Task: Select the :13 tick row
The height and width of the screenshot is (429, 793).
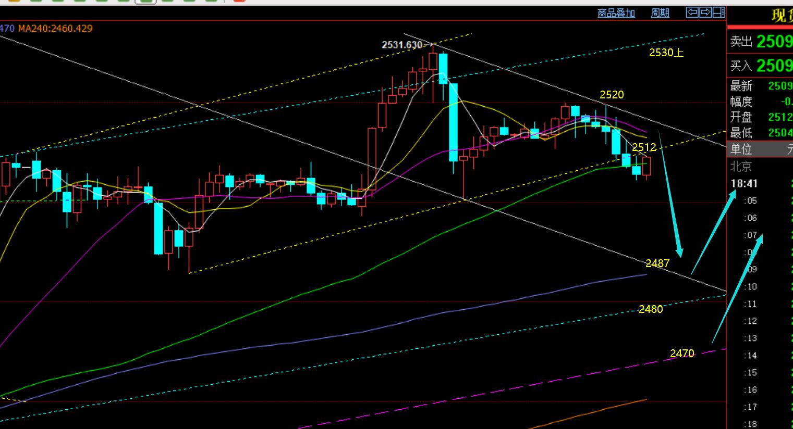Action: click(x=760, y=338)
